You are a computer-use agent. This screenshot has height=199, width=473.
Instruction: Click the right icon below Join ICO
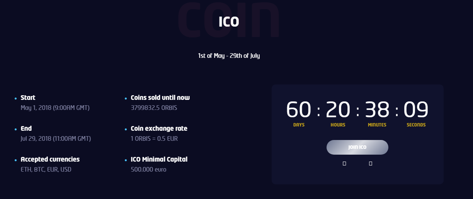[x=371, y=164]
